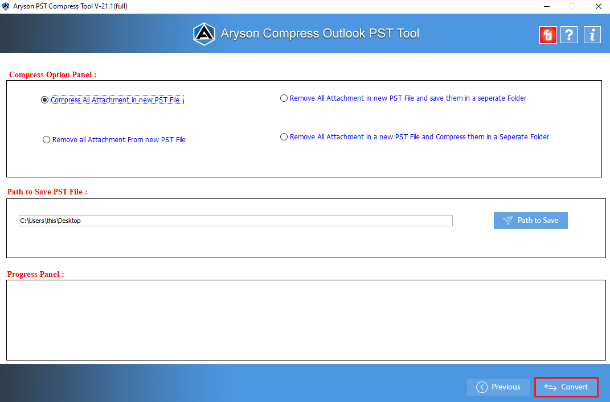Click the Aryson app icon in the title bar
Viewport: 610px width, 402px height.
[6, 6]
